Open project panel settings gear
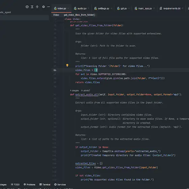 (44, 7)
